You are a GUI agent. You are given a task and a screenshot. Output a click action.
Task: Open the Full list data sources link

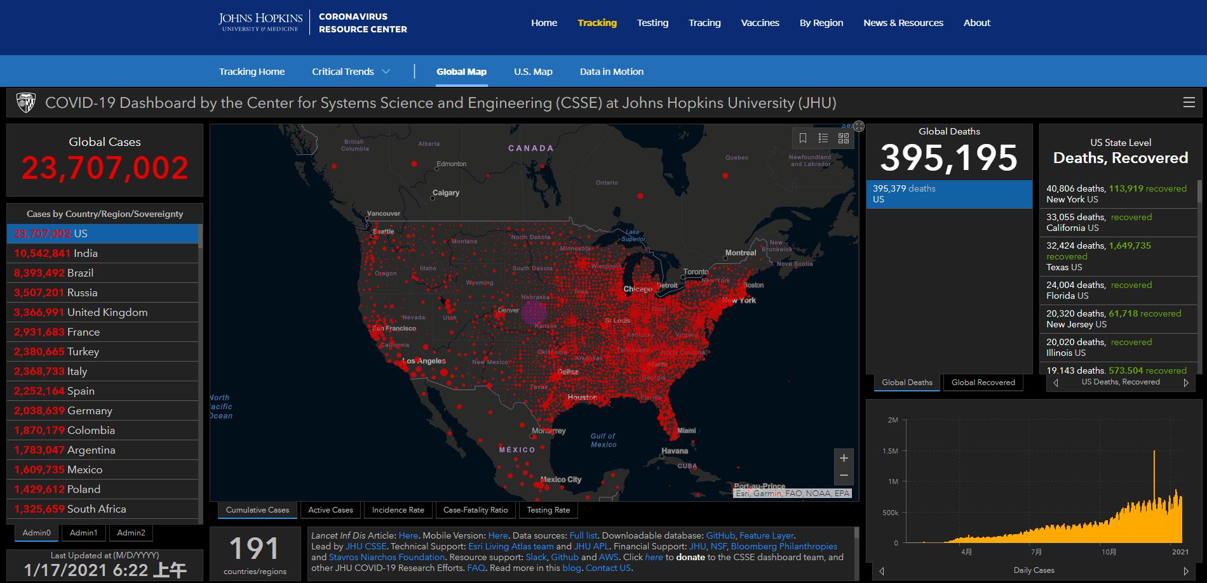583,536
